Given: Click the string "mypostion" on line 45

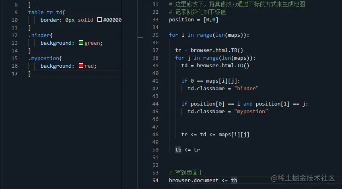Looking at the screenshot, I should pyautogui.click(x=251, y=112).
